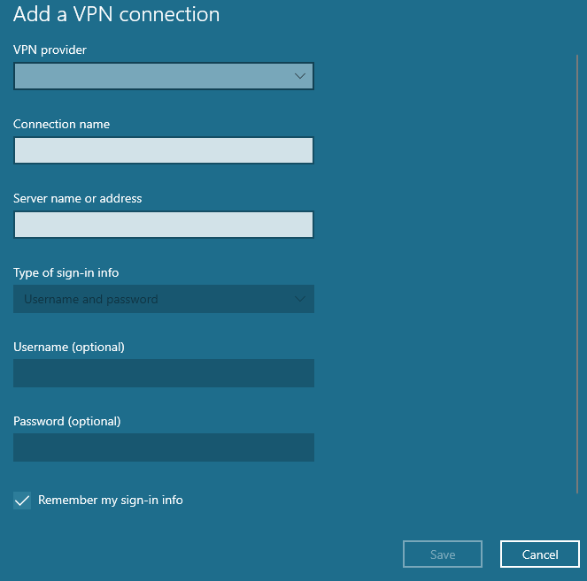Click the Connection name text field

(163, 151)
